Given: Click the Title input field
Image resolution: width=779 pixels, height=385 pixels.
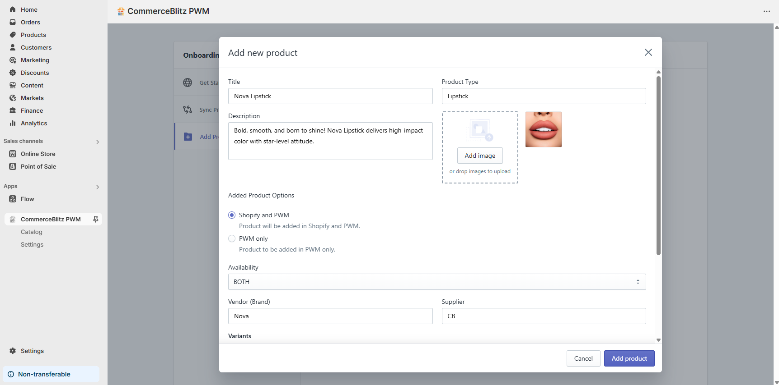Looking at the screenshot, I should [x=330, y=96].
